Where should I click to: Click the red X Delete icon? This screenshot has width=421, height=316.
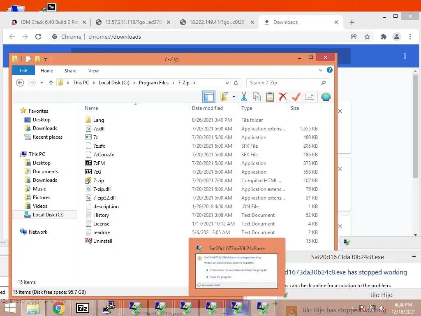coord(283,96)
